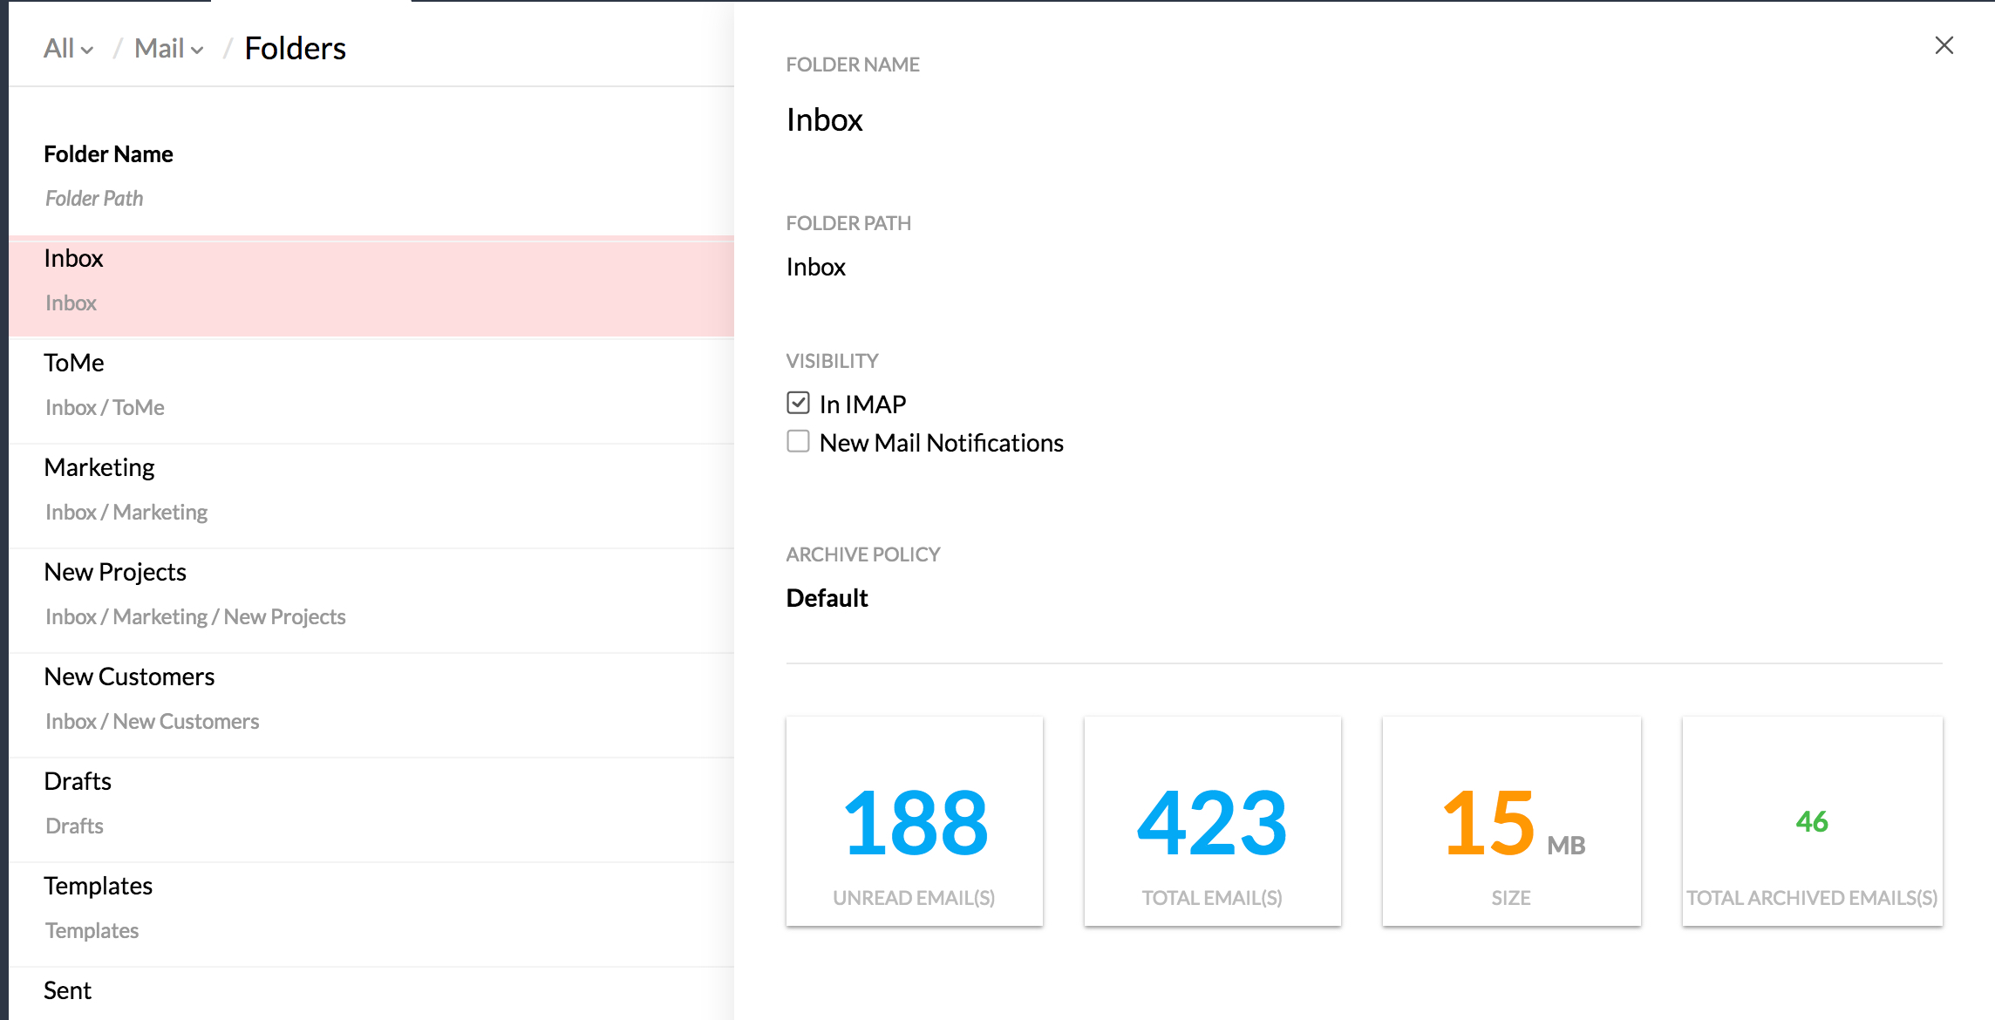Toggle the In IMAP checkbox
Screen dimensions: 1995x1020
pyautogui.click(x=798, y=403)
